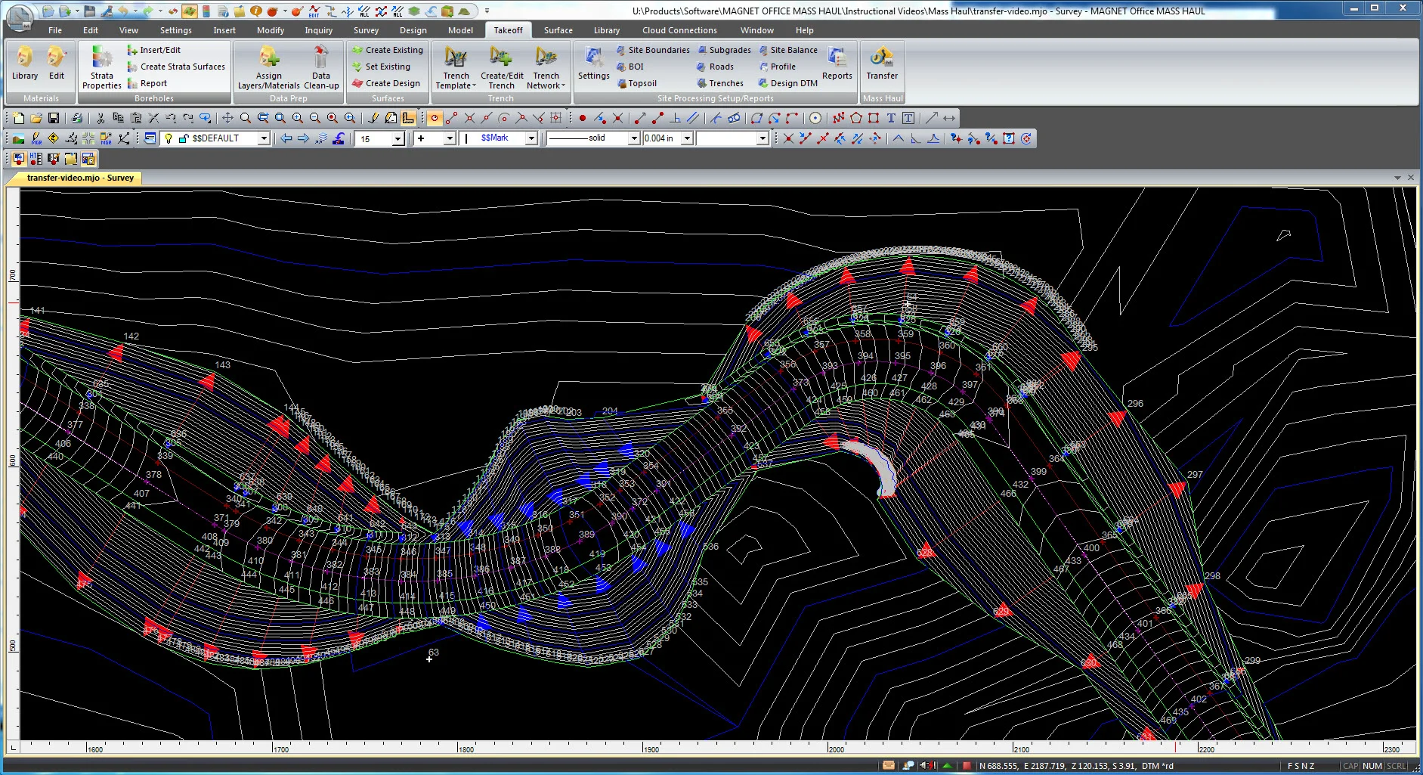Click the Site Balance button
The image size is (1423, 775).
(x=788, y=50)
